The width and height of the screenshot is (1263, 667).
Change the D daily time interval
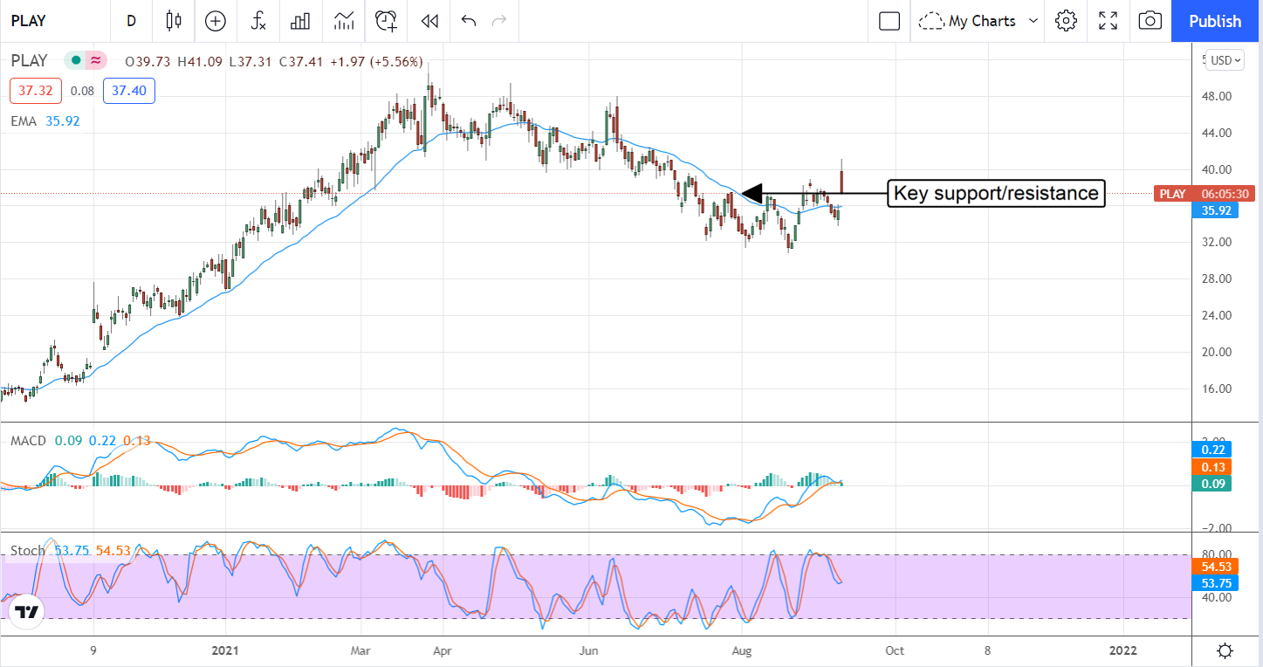click(132, 21)
